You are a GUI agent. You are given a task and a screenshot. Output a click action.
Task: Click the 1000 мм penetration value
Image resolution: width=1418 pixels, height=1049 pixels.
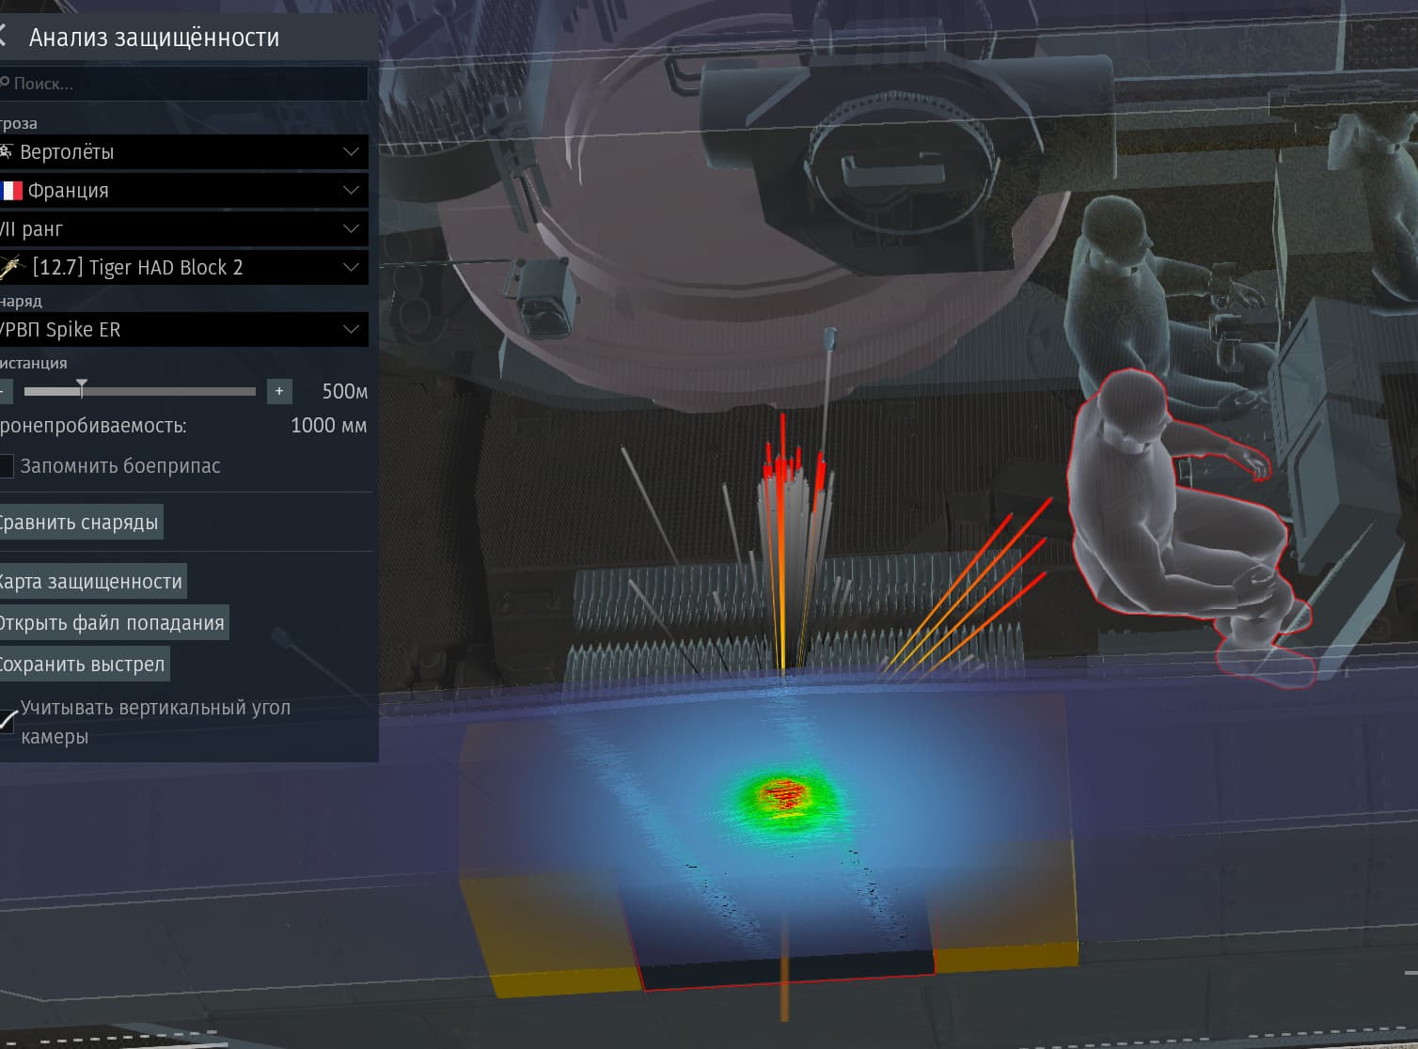point(329,426)
